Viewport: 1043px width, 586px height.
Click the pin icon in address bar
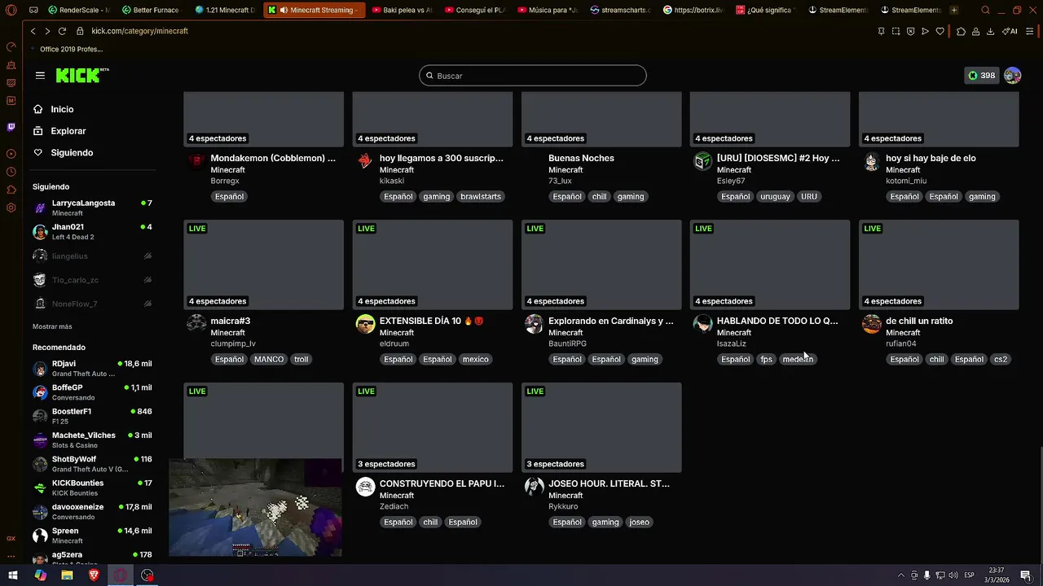881,31
